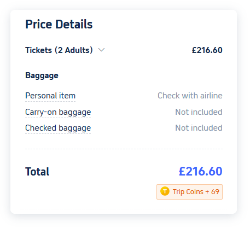Click the Total label
Viewport: 250px width, 228px height.
tap(37, 172)
